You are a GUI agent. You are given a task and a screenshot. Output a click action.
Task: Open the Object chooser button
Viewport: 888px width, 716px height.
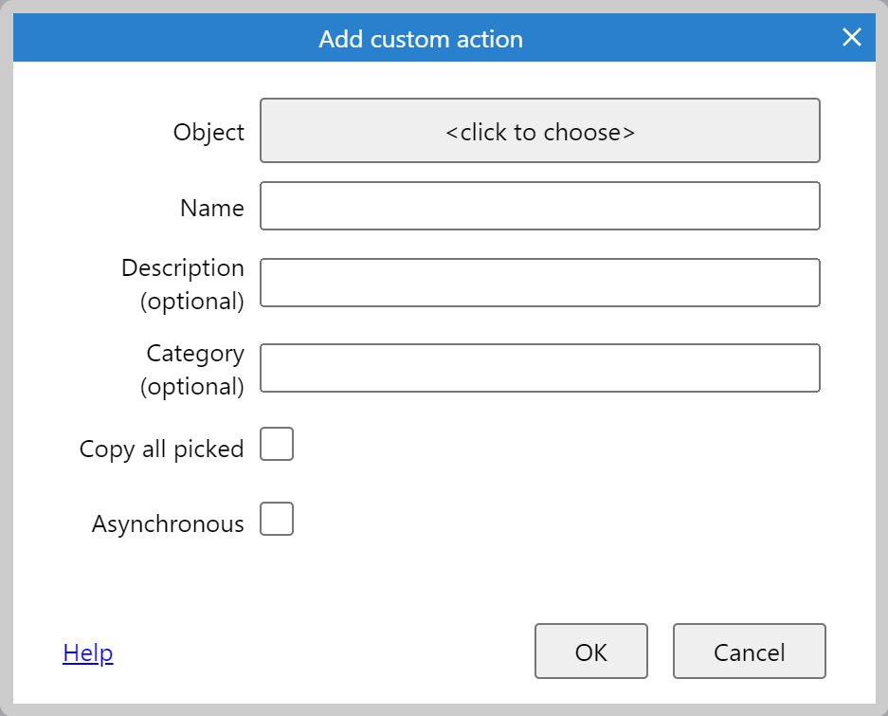tap(539, 131)
